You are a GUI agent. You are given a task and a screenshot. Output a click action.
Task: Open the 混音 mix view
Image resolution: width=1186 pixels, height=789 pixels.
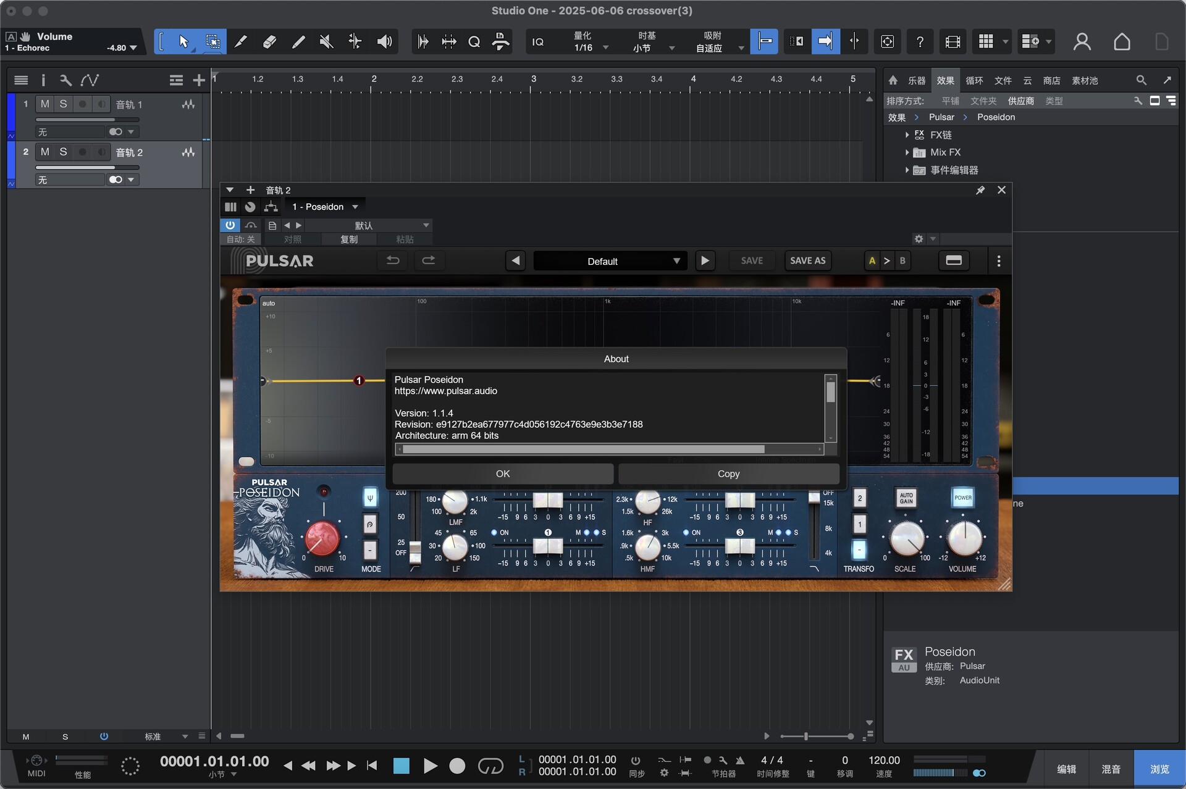point(1111,769)
